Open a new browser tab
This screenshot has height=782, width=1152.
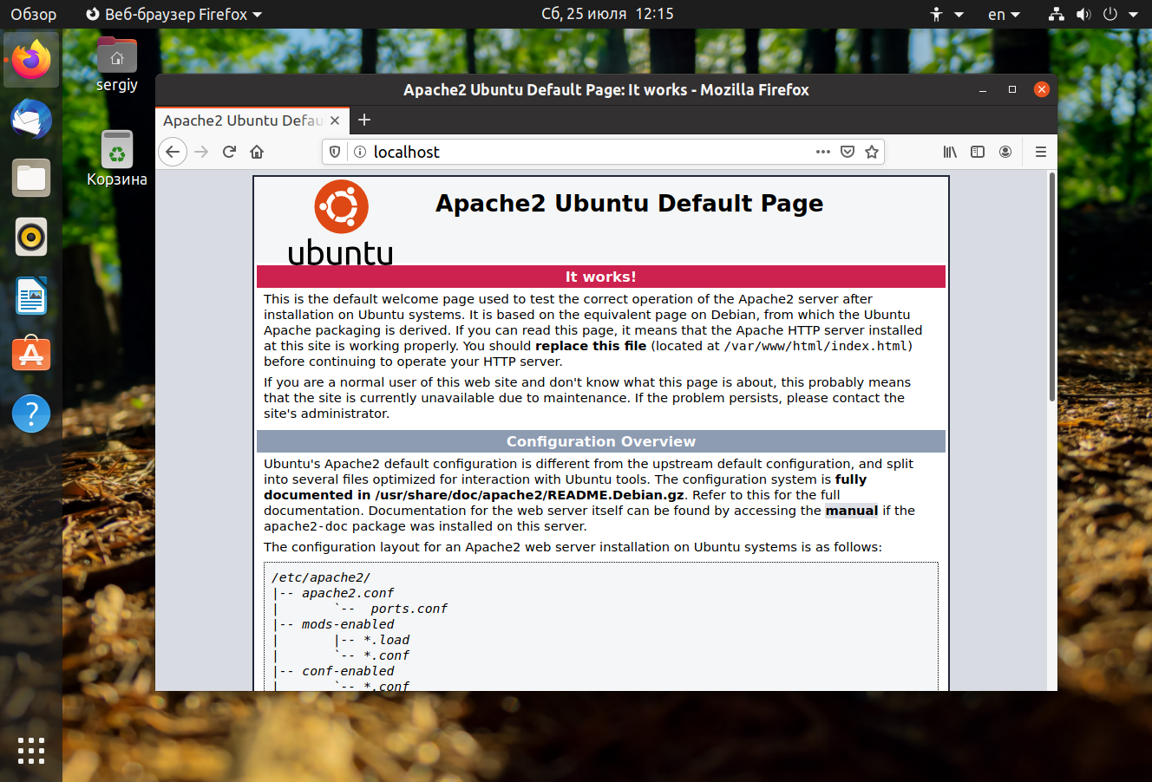(364, 120)
